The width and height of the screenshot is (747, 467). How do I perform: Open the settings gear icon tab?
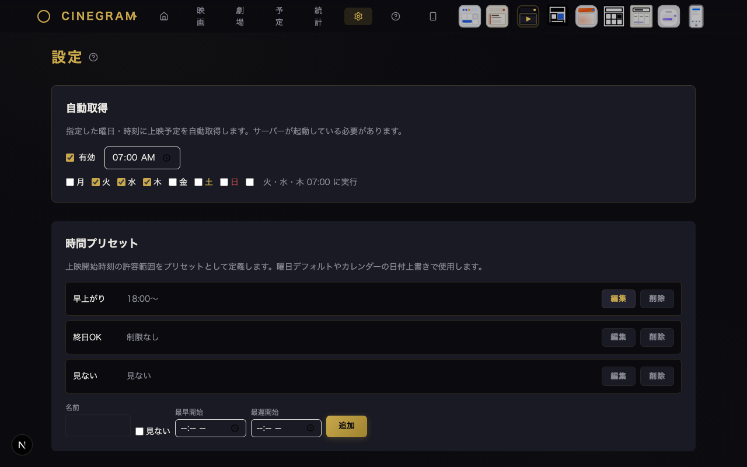(x=358, y=16)
